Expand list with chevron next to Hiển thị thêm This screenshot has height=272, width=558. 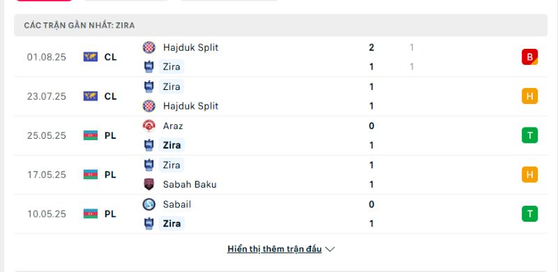pyautogui.click(x=330, y=249)
